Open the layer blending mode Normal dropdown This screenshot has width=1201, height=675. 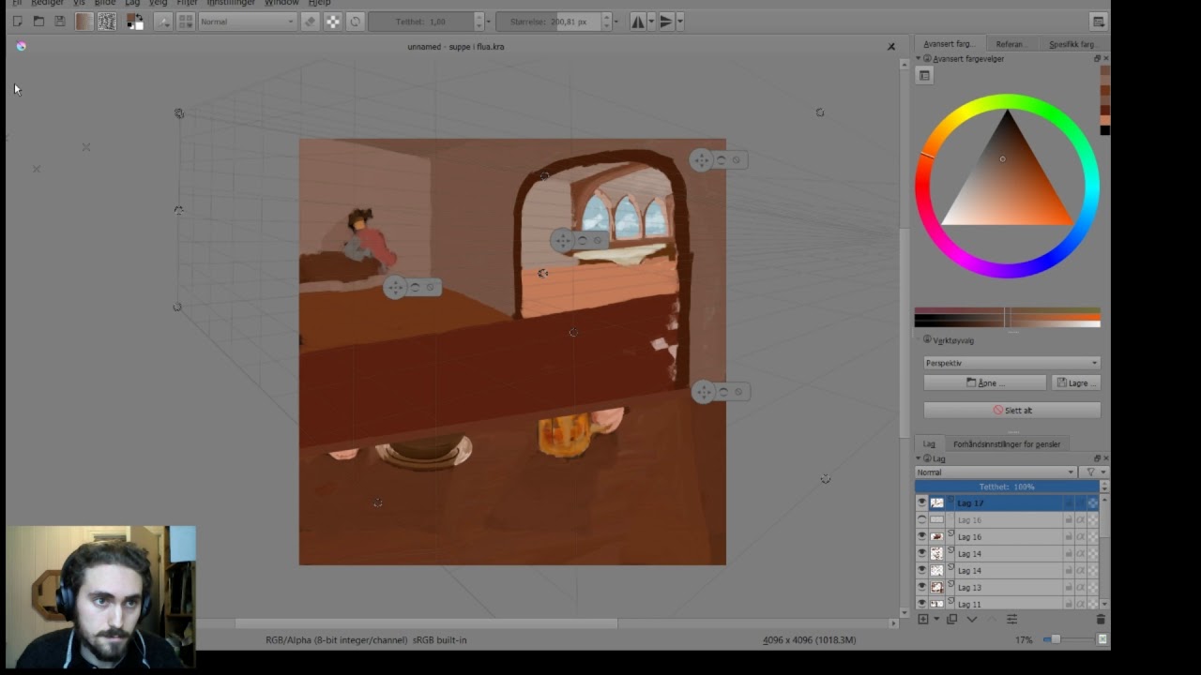click(x=996, y=472)
